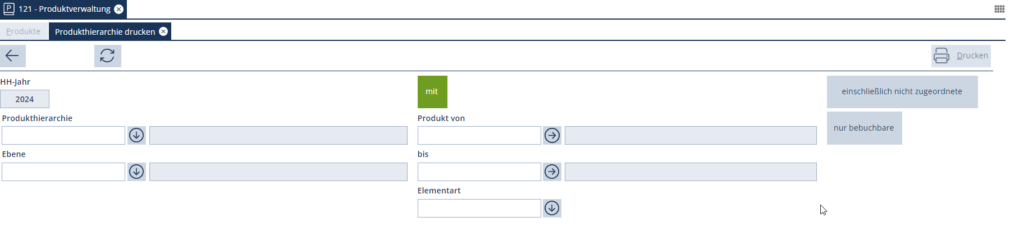The width and height of the screenshot is (1010, 245).
Task: Open the app grid icon at top right
Action: tap(999, 9)
